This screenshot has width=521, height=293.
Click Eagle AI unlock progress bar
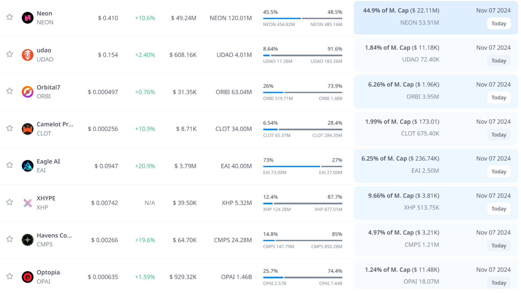coord(302,166)
